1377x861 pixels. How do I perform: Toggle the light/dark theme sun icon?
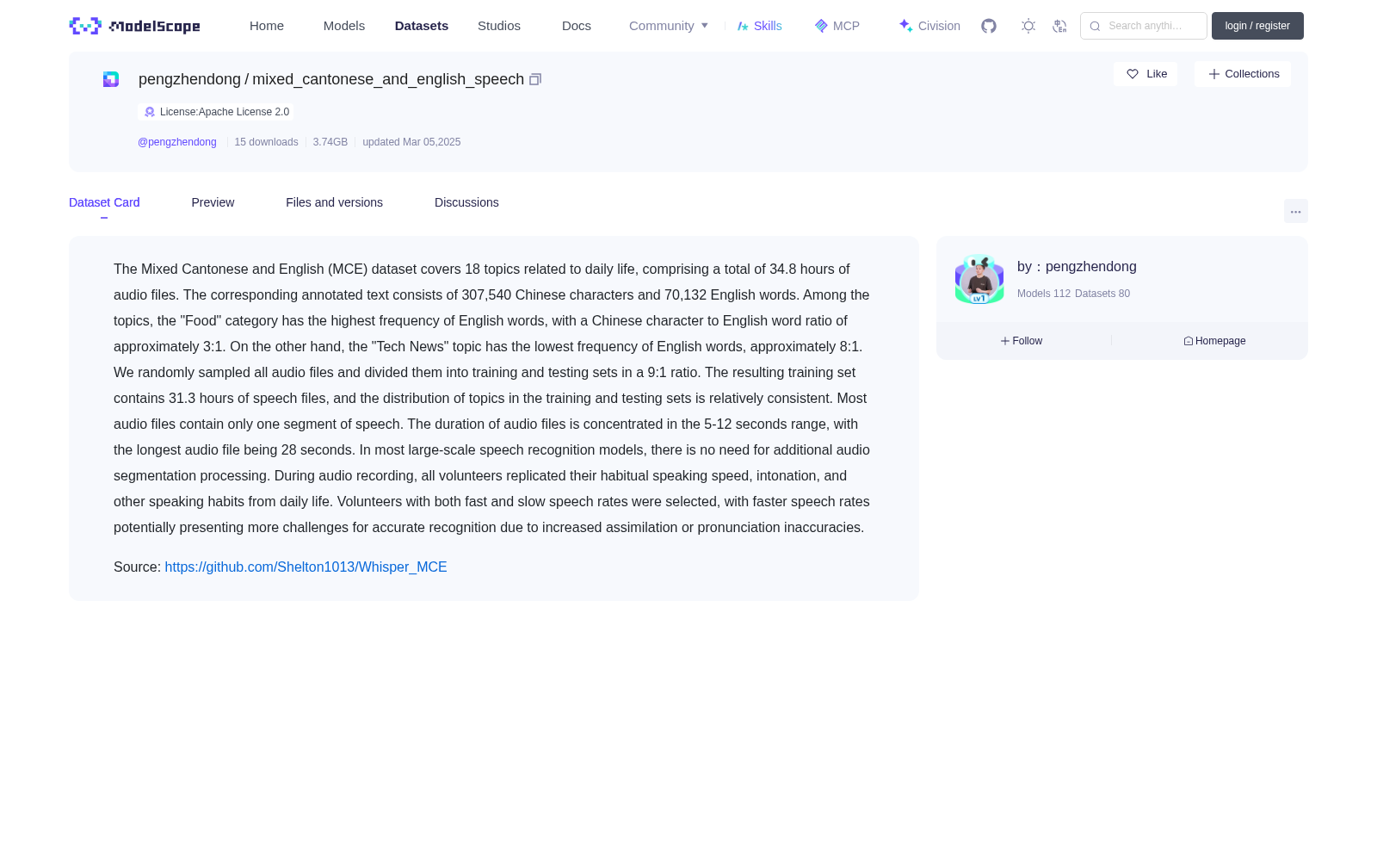click(1028, 26)
